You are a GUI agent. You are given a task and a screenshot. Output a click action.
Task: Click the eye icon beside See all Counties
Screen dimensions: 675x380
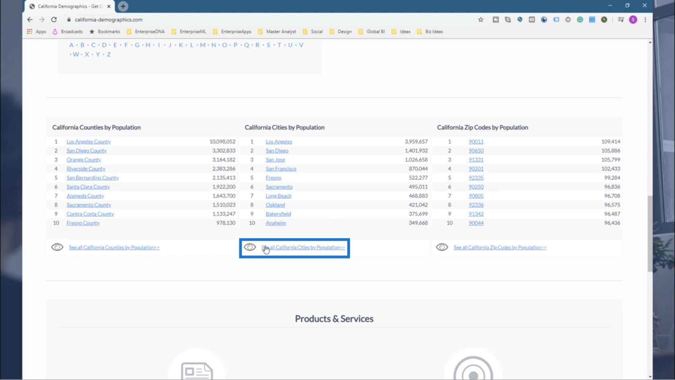click(x=57, y=247)
